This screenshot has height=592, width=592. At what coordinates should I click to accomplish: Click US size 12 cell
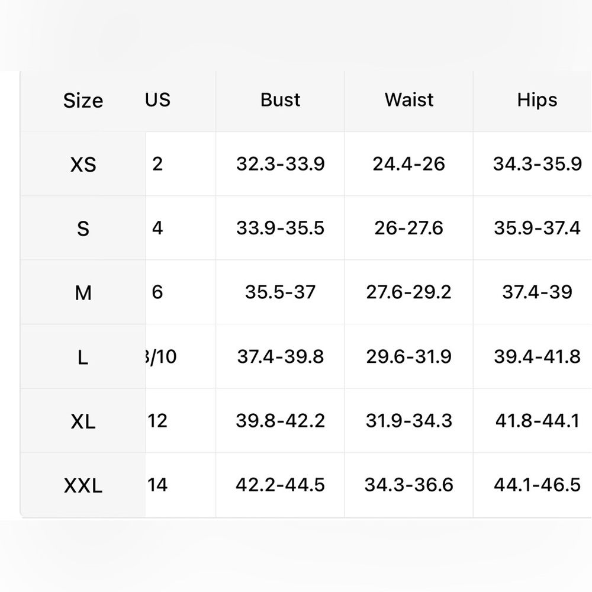point(157,420)
